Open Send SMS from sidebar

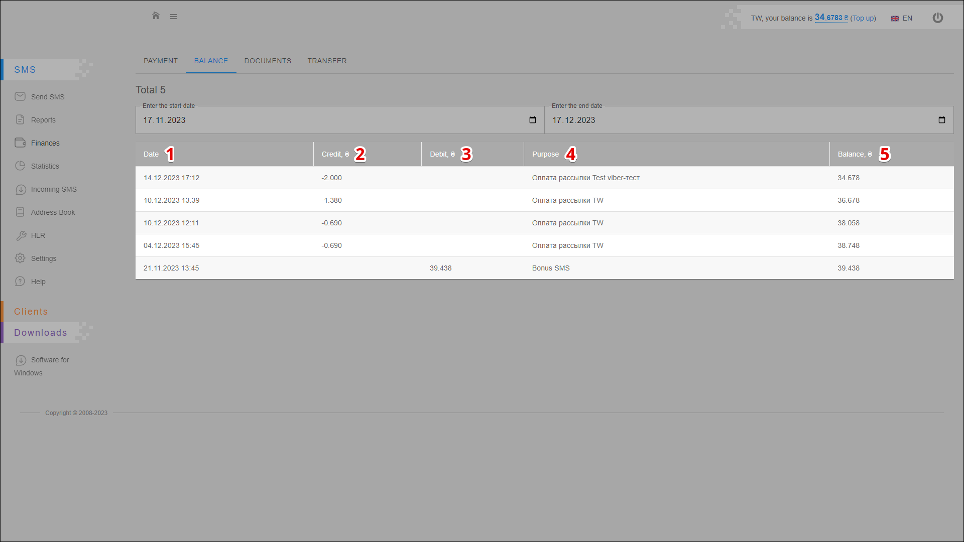tap(47, 97)
